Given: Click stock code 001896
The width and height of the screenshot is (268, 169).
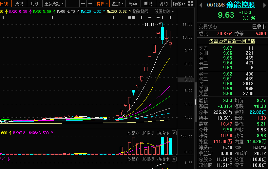Looking at the screenshot, I should pos(216,5).
